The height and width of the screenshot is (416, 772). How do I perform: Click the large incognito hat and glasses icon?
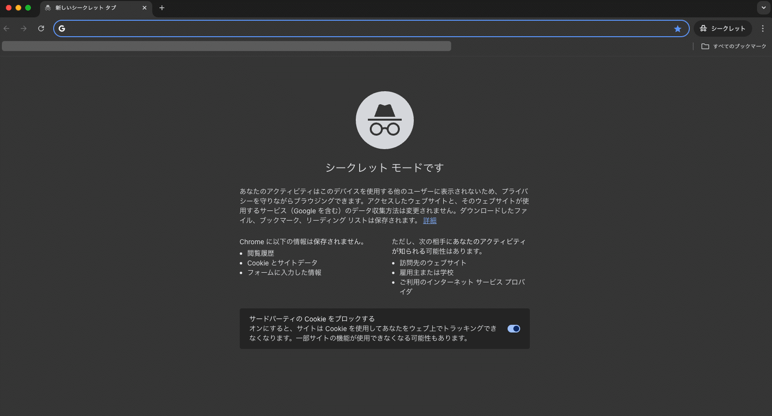[385, 120]
